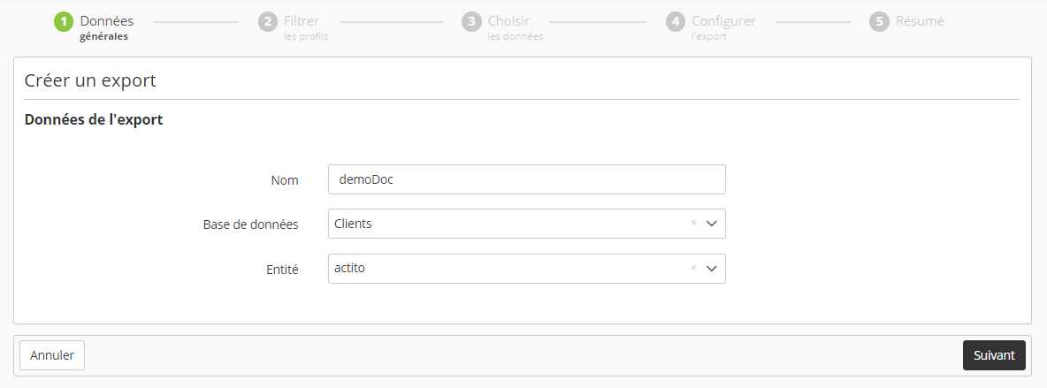The height and width of the screenshot is (388, 1047).
Task: Expand the Base de données dropdown arrow
Action: coord(713,224)
